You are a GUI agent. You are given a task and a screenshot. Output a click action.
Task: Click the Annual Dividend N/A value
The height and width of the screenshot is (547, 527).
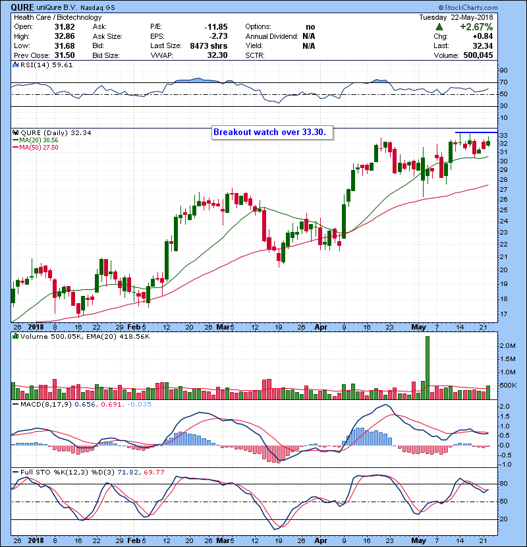click(x=309, y=36)
